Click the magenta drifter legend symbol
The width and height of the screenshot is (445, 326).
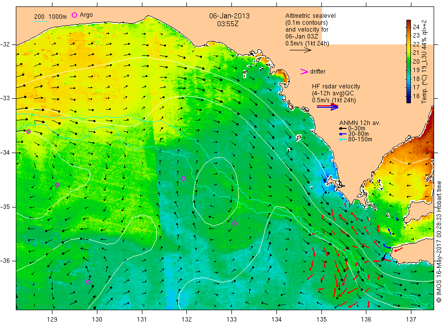click(x=304, y=72)
